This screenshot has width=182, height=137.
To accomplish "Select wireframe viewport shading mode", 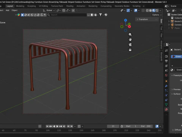I will 147,11.
